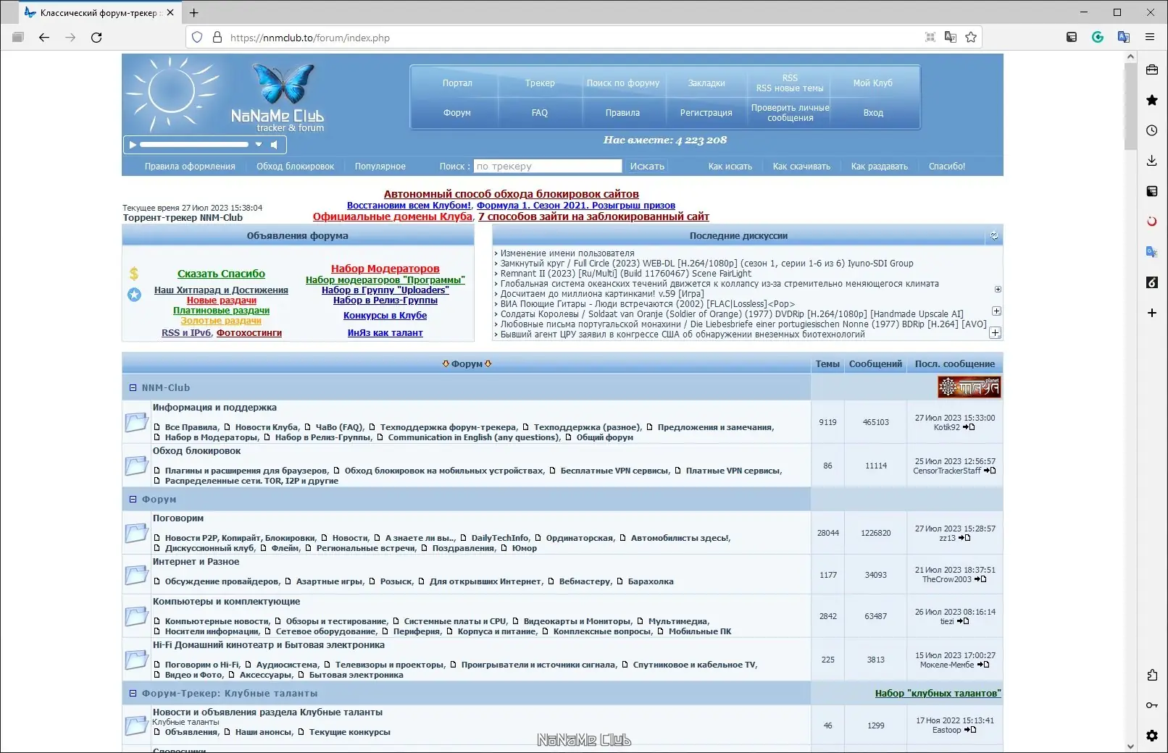Image resolution: width=1168 pixels, height=753 pixels.
Task: Click the smallest plus button in discussions block
Action: point(998,290)
